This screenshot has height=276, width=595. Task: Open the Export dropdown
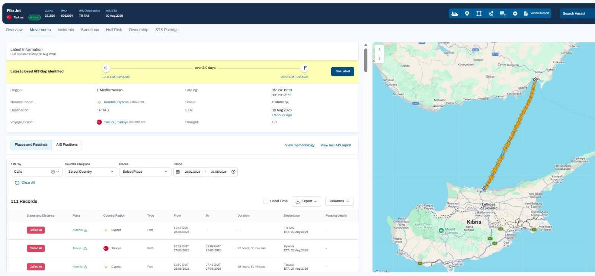(x=306, y=201)
